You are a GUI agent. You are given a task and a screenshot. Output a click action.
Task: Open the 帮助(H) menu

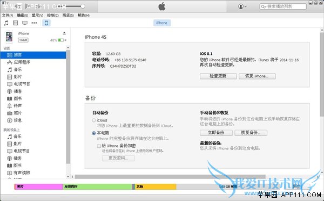pos(84,16)
